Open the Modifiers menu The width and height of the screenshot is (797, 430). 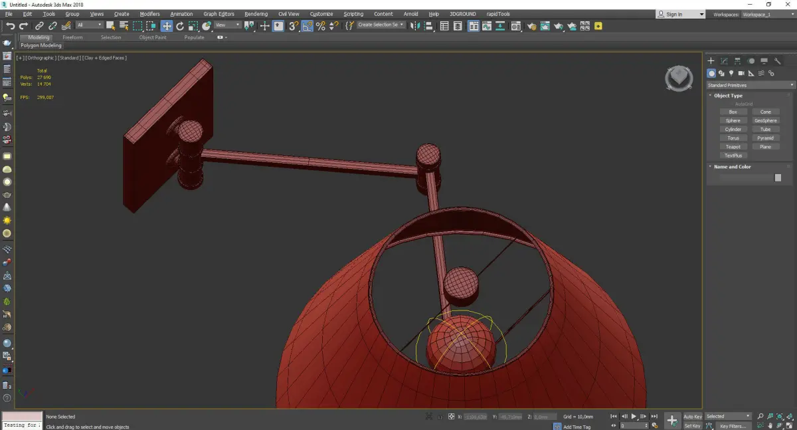click(149, 14)
